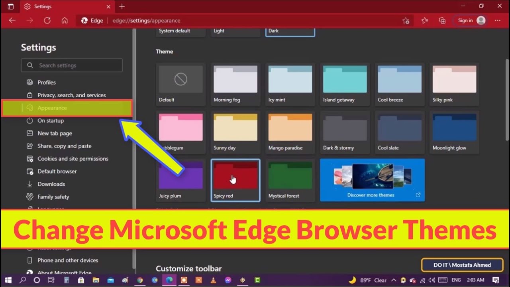Image resolution: width=510 pixels, height=287 pixels.
Task: Apply the Dark & stormy theme
Action: coord(345,132)
